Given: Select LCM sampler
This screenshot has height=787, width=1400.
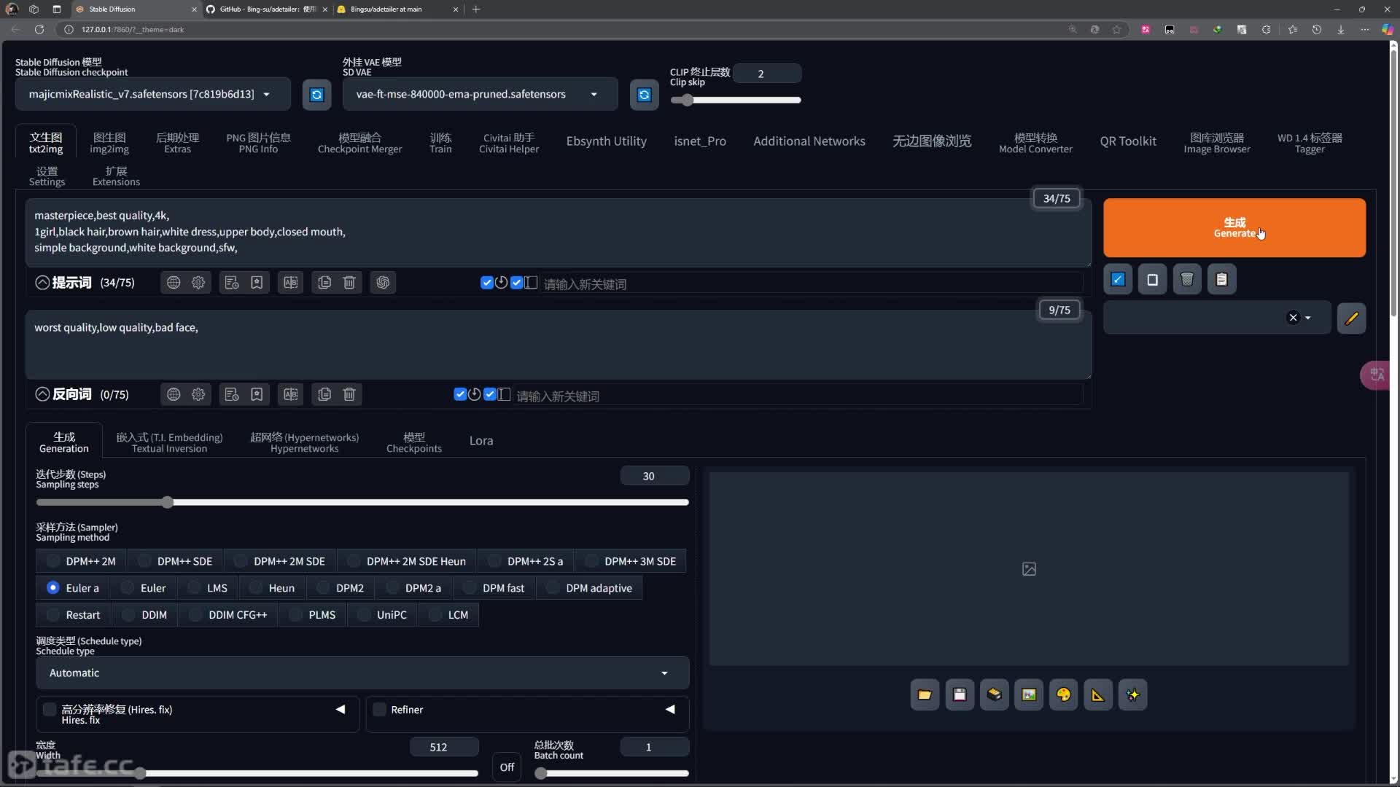Looking at the screenshot, I should (x=448, y=615).
